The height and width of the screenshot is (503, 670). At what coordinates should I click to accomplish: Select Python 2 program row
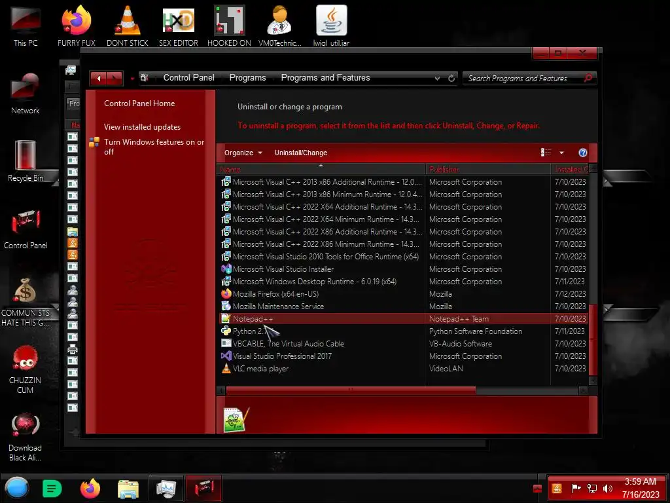403,331
